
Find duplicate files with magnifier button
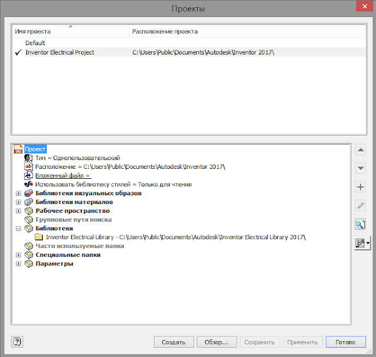click(360, 225)
